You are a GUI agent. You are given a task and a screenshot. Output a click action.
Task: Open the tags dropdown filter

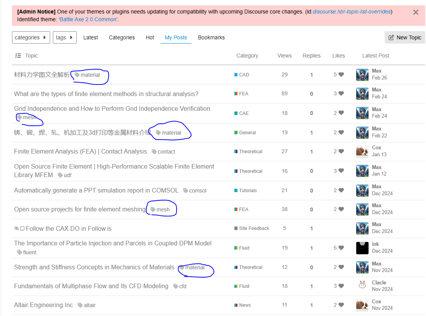tap(64, 37)
